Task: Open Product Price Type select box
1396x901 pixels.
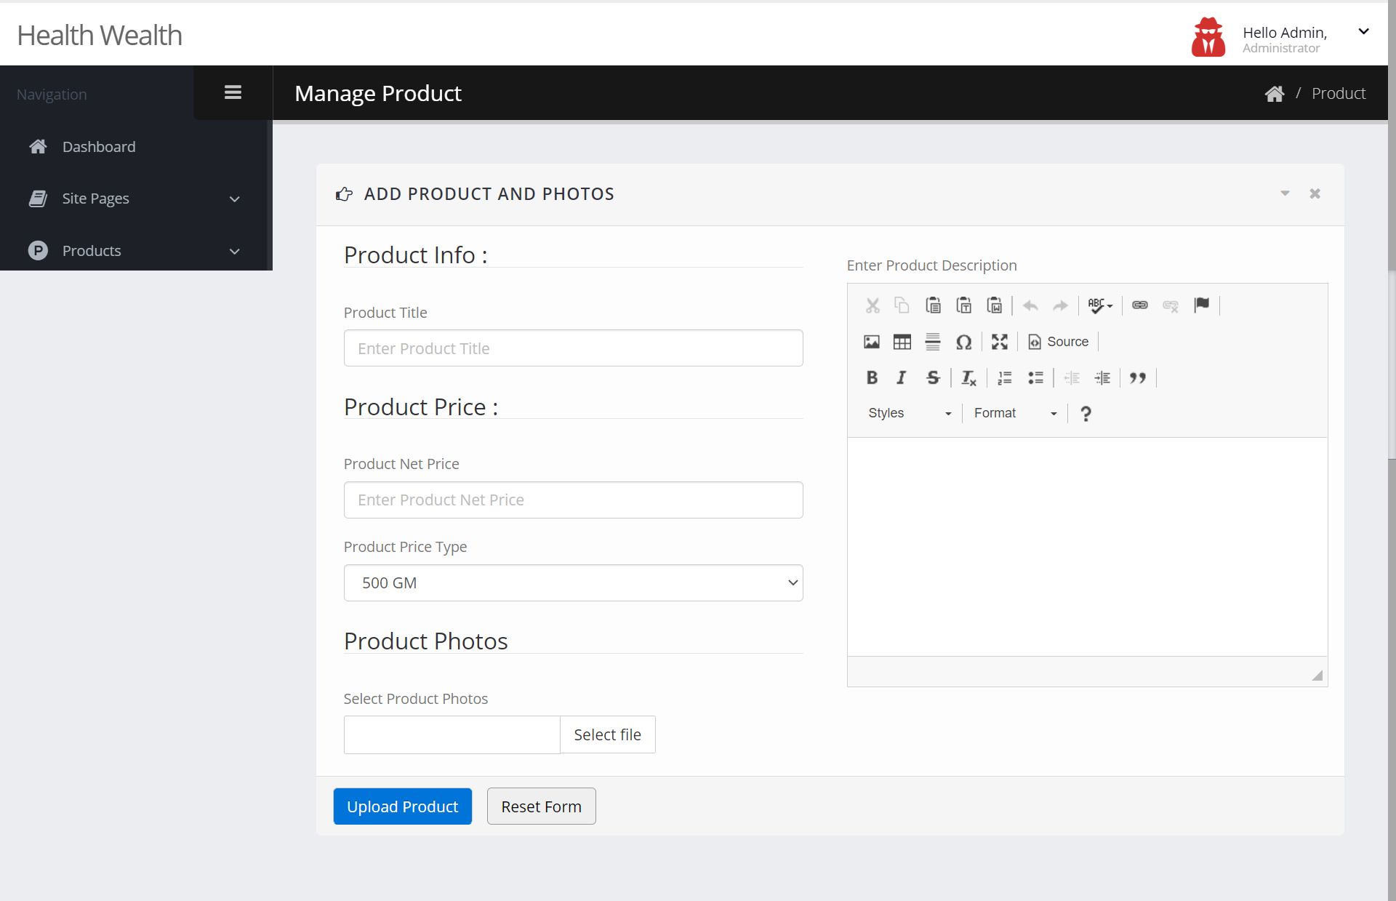Action: 573,583
